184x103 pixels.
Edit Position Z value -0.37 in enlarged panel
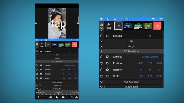tap(159, 63)
